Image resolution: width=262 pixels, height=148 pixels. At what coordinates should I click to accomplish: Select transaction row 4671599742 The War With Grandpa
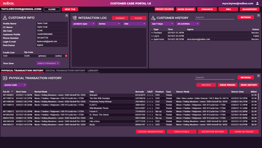tap(130, 98)
